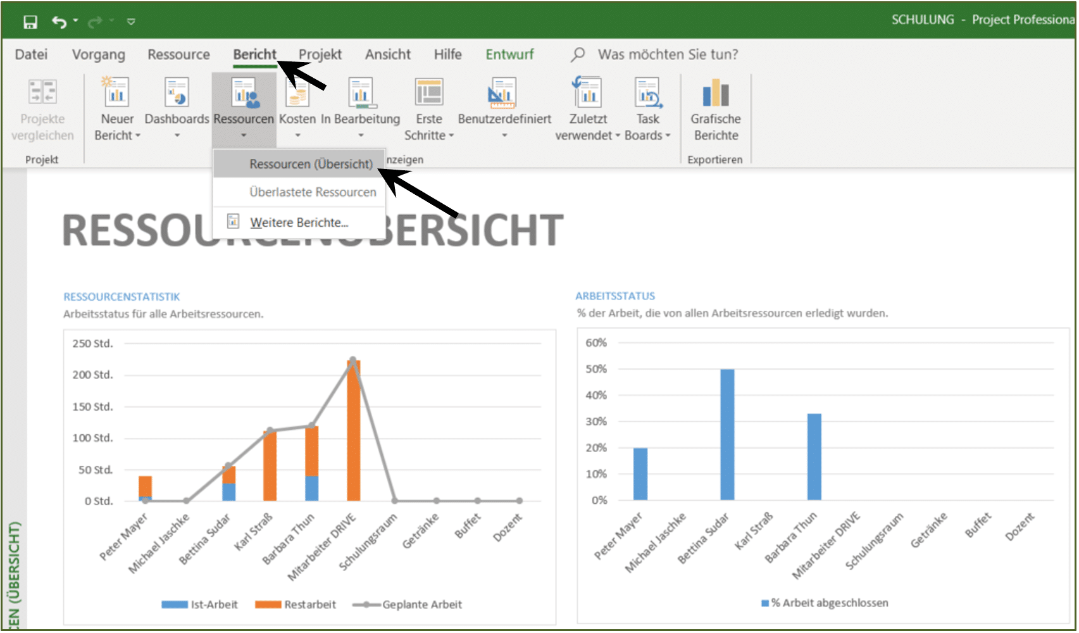
Task: Click the Task Boards icon
Action: (648, 92)
